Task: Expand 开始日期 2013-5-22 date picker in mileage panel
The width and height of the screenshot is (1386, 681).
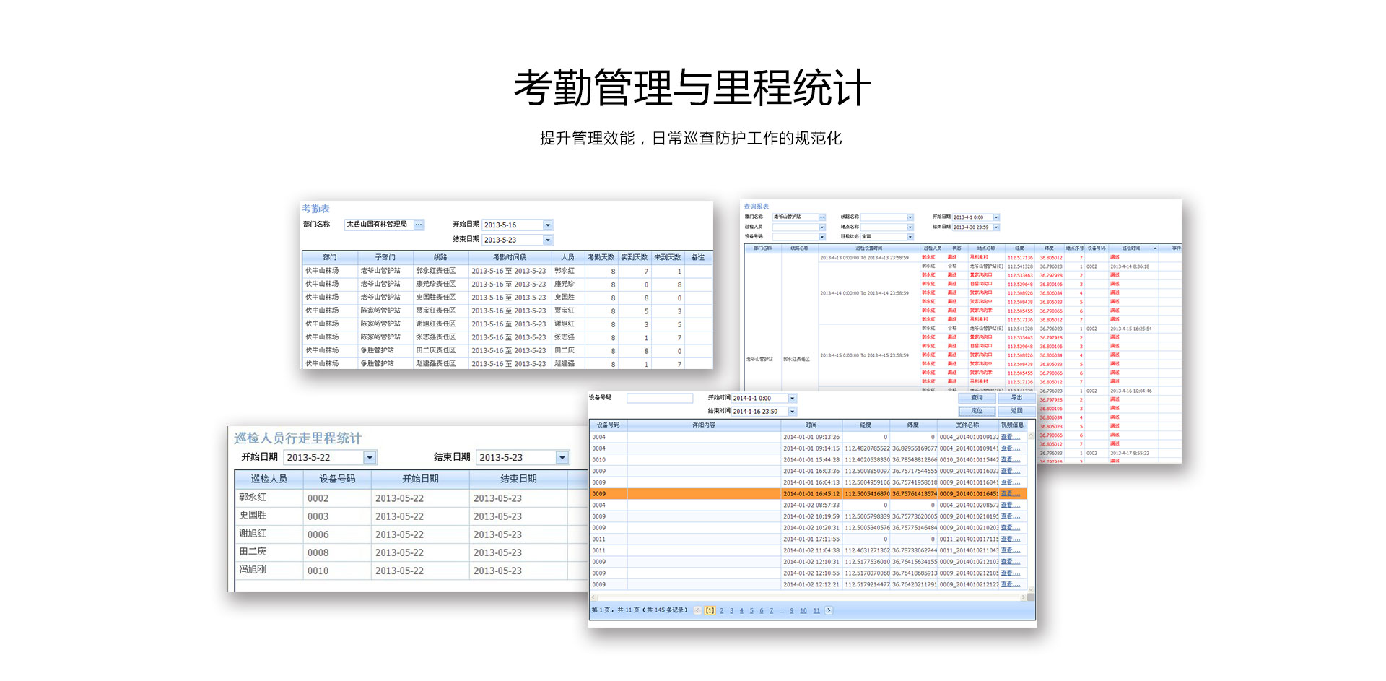Action: tap(370, 457)
